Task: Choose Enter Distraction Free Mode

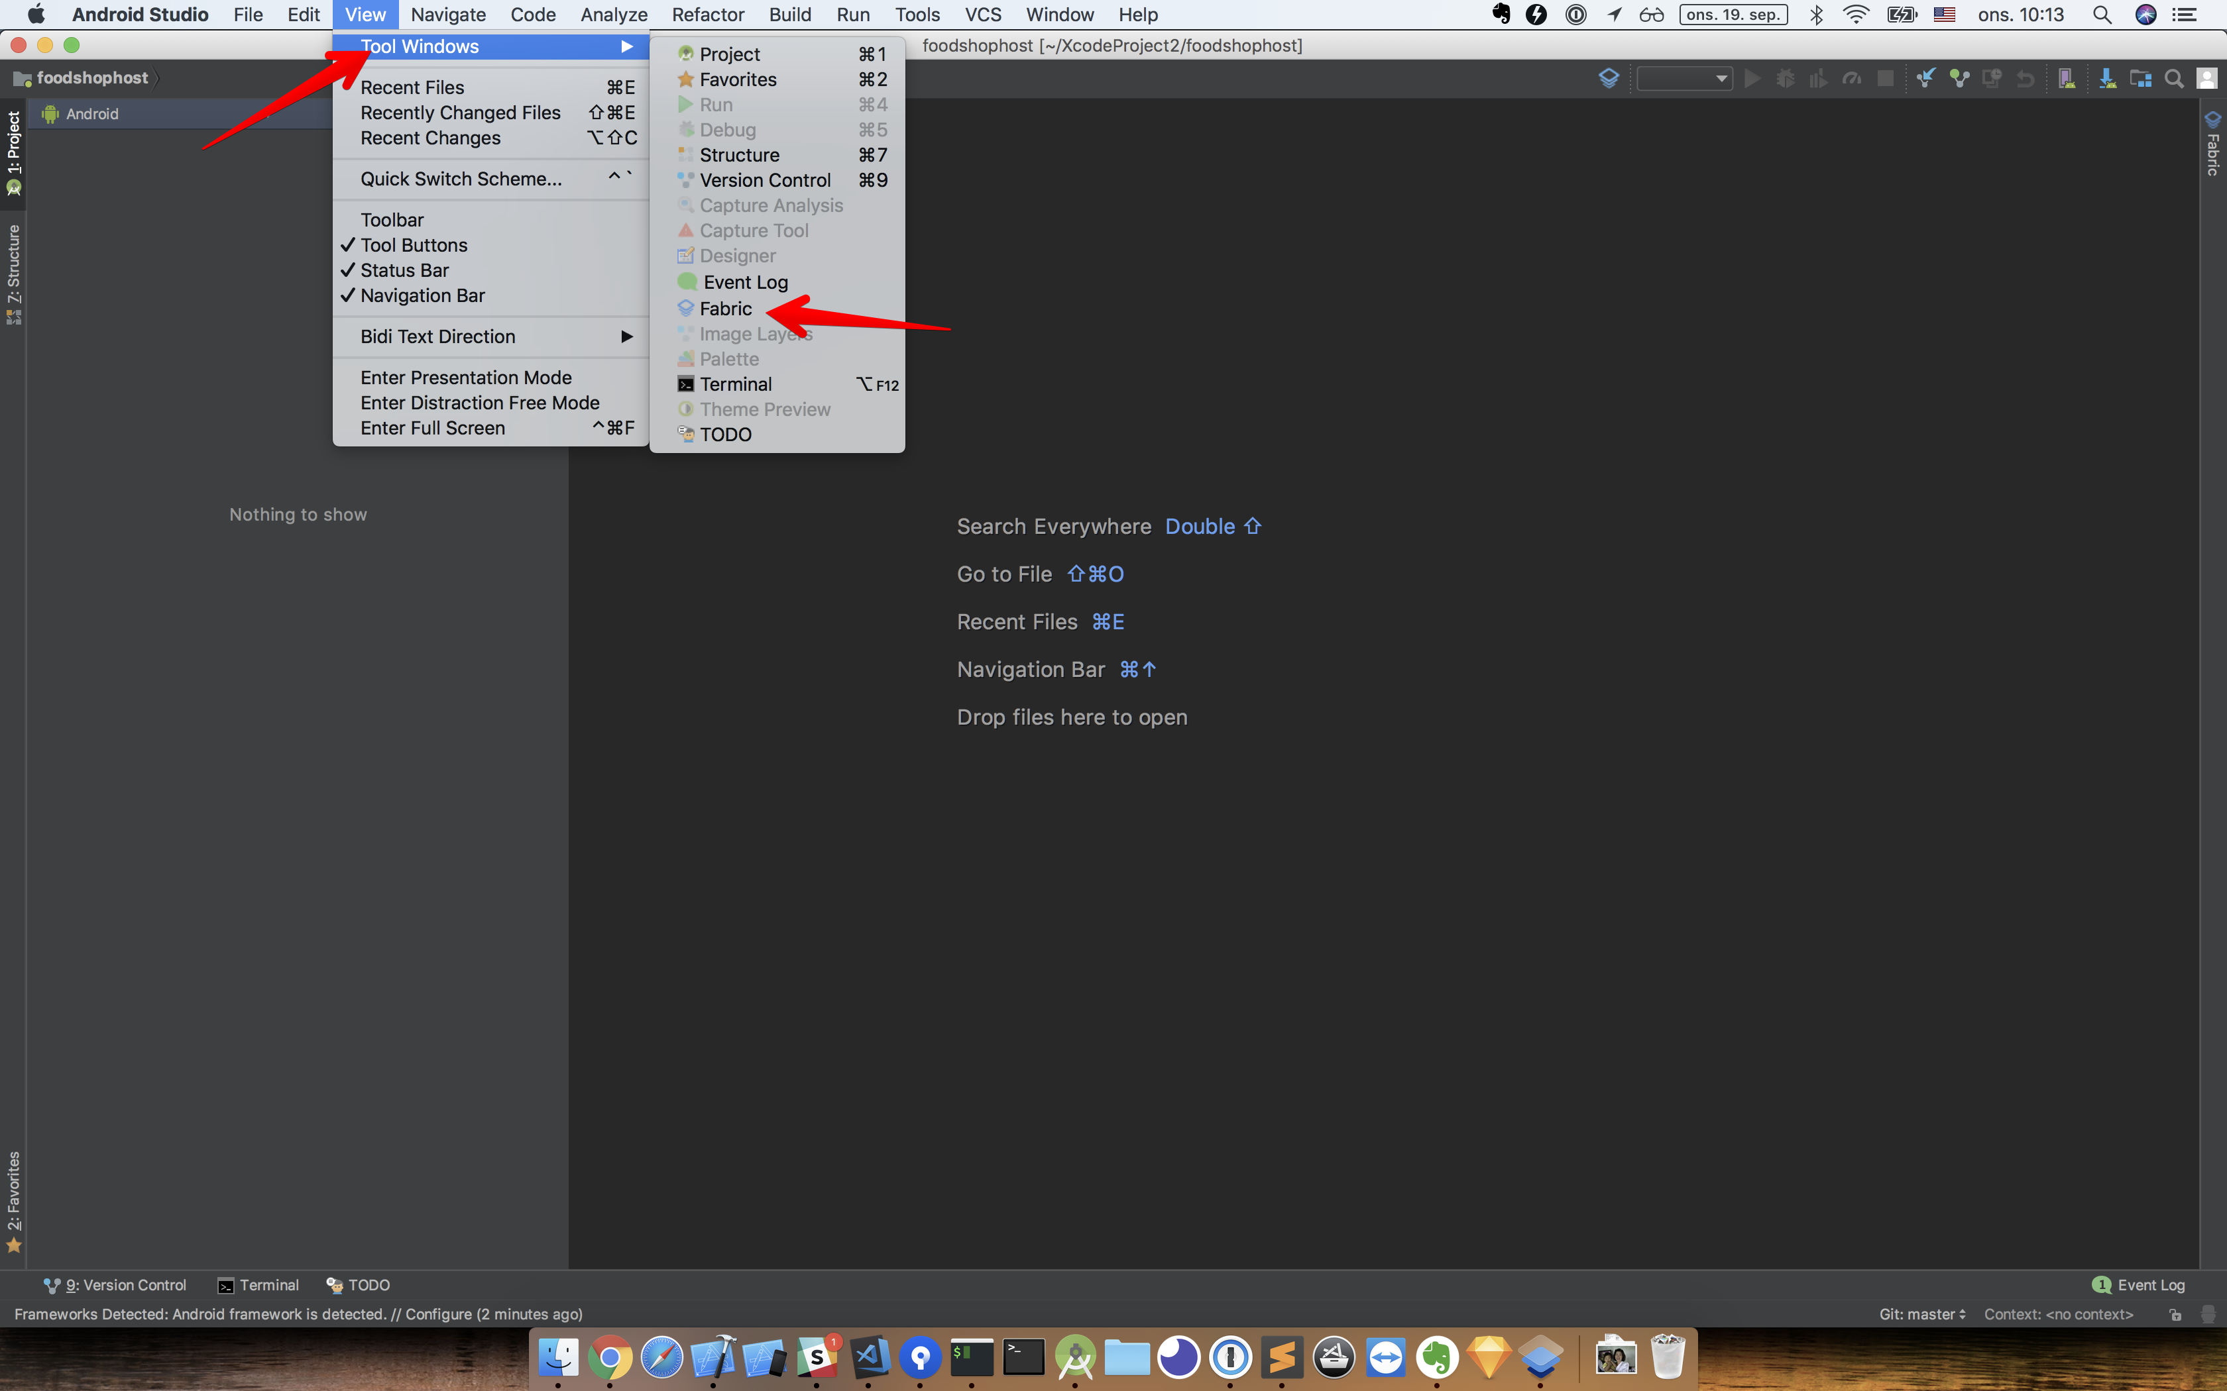Action: [x=490, y=403]
